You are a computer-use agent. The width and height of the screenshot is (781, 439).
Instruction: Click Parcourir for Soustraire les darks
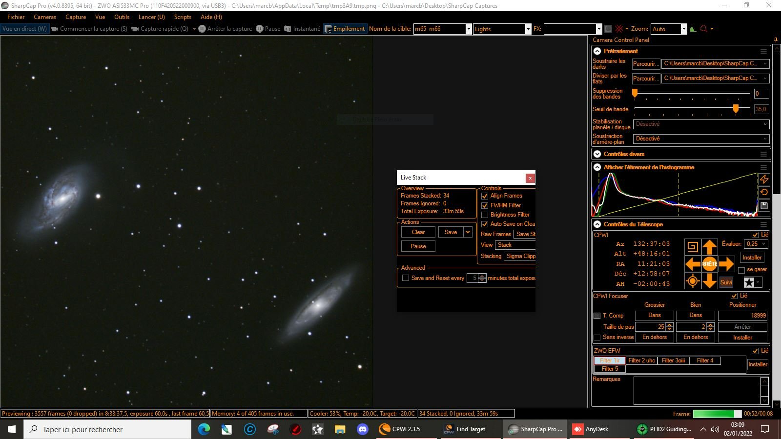click(646, 64)
